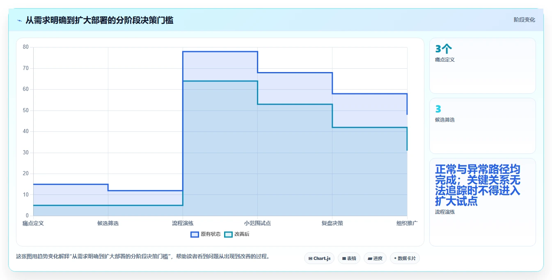Viewport: 552px width, 280px height.
Task: Click the 3个 value in the first card
Action: tap(444, 49)
